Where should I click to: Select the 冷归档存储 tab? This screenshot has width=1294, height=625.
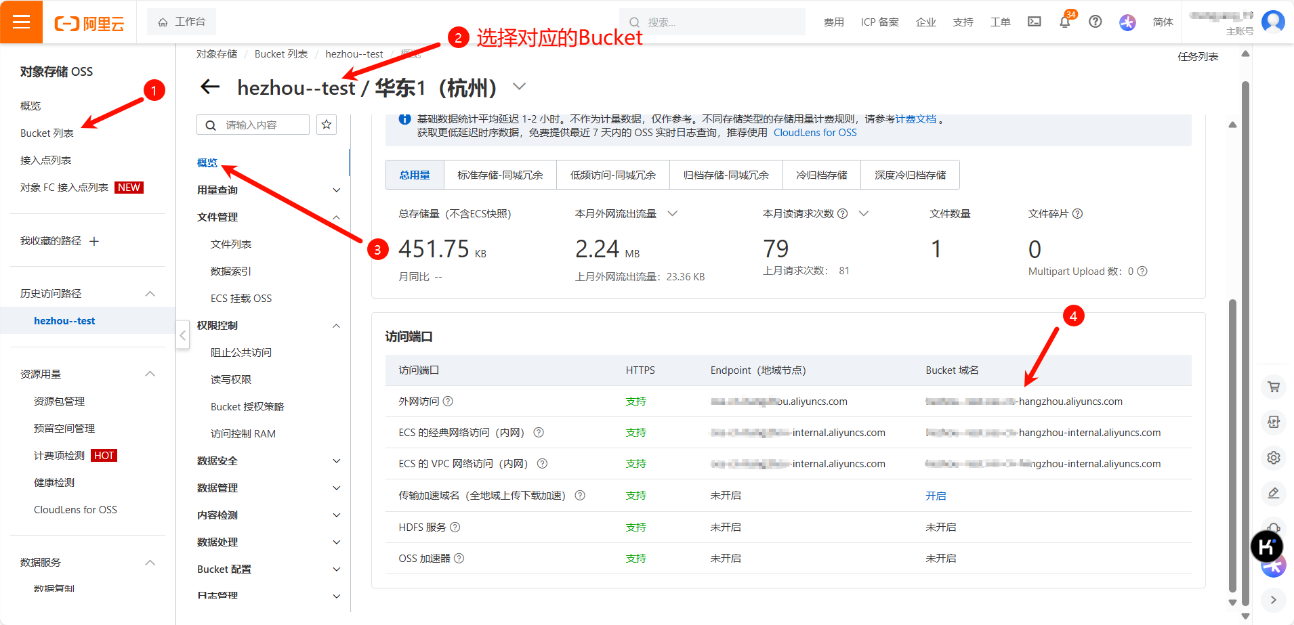pos(821,175)
